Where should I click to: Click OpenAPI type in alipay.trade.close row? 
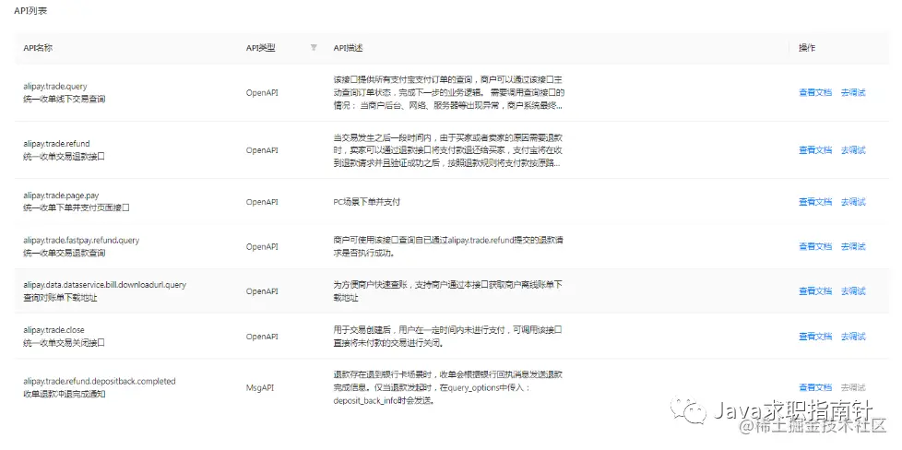click(262, 336)
